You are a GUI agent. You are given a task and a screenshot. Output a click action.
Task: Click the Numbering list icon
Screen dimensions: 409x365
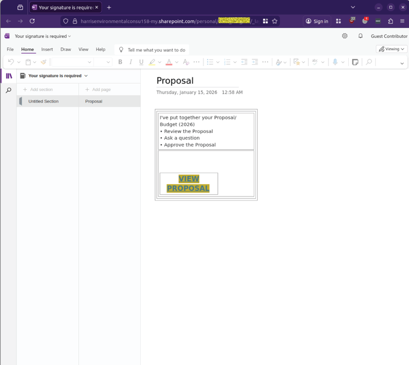coord(227,62)
